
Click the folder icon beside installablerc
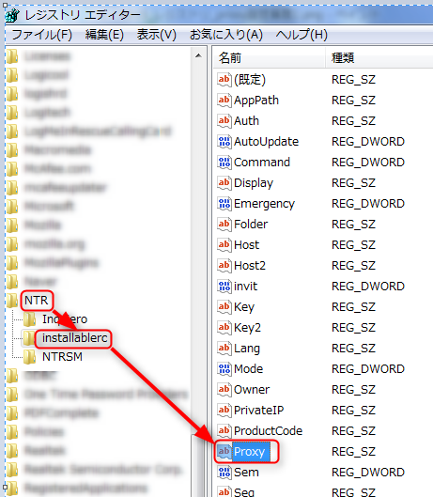tap(28, 338)
